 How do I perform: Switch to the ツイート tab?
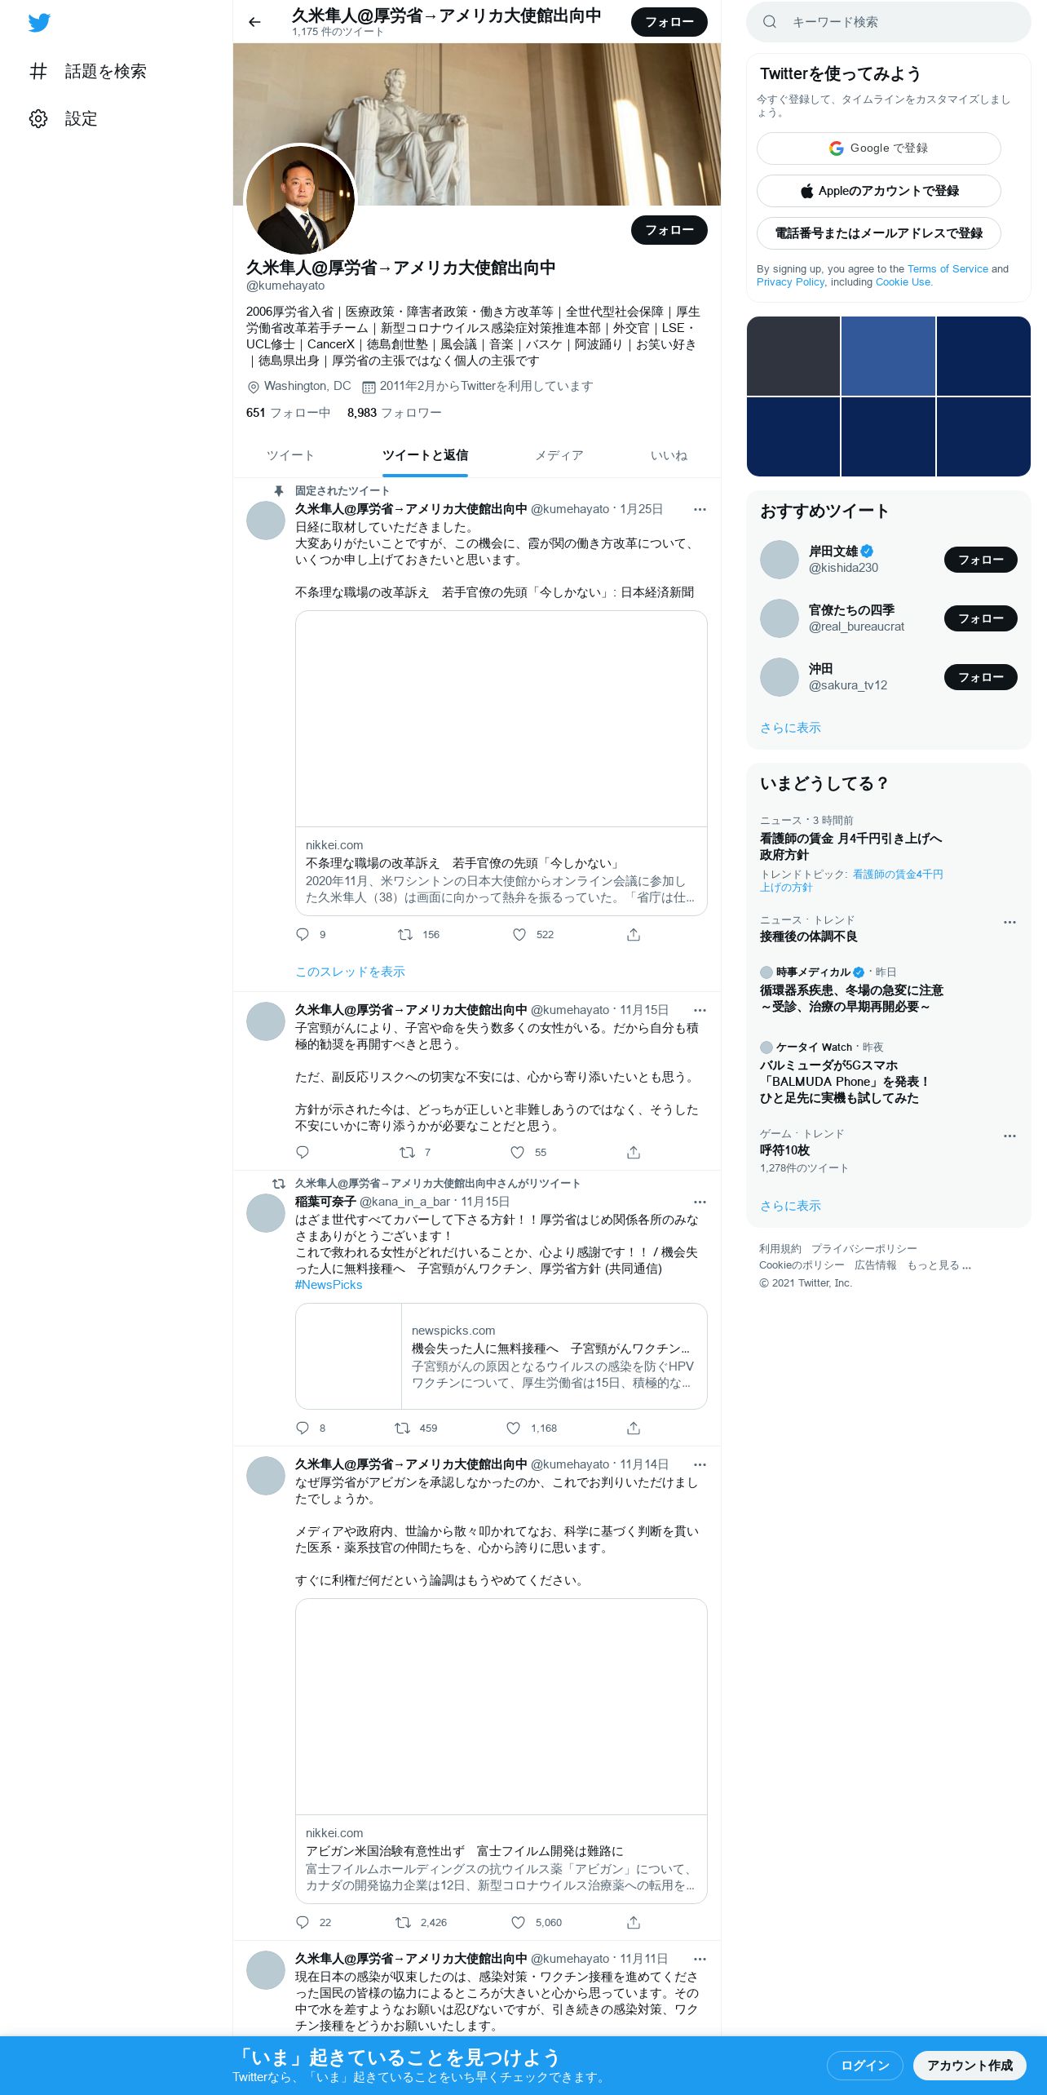click(x=290, y=455)
